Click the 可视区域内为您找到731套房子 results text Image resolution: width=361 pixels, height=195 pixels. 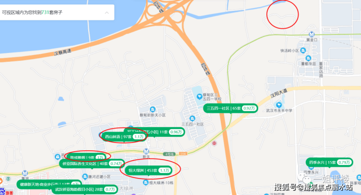[x=32, y=12]
